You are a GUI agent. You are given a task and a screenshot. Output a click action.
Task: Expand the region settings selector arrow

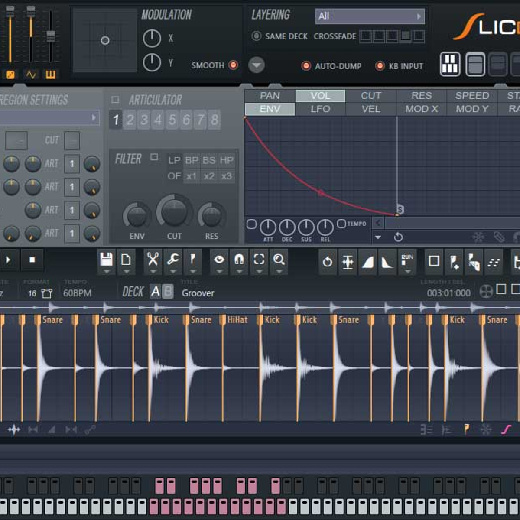coord(94,117)
